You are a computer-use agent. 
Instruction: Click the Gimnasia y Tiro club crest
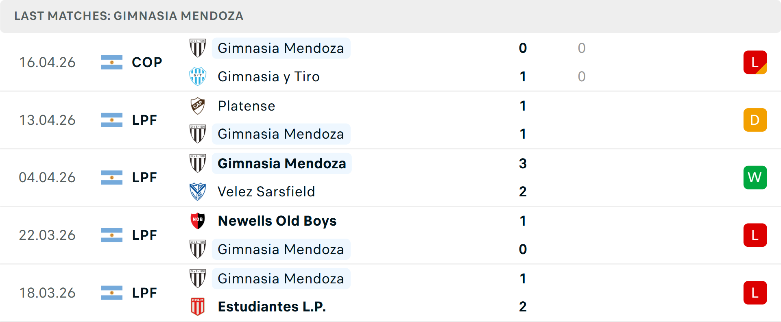[x=198, y=76]
